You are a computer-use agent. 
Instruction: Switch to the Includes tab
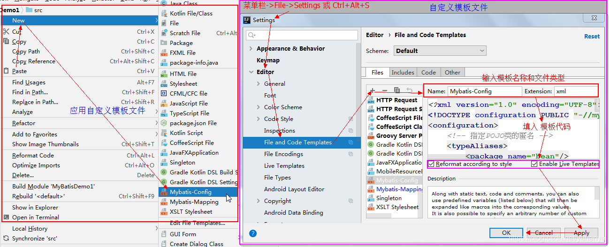point(403,72)
